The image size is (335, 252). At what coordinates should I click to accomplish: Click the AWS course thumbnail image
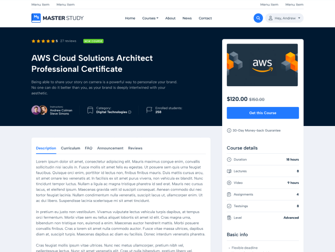[262, 65]
